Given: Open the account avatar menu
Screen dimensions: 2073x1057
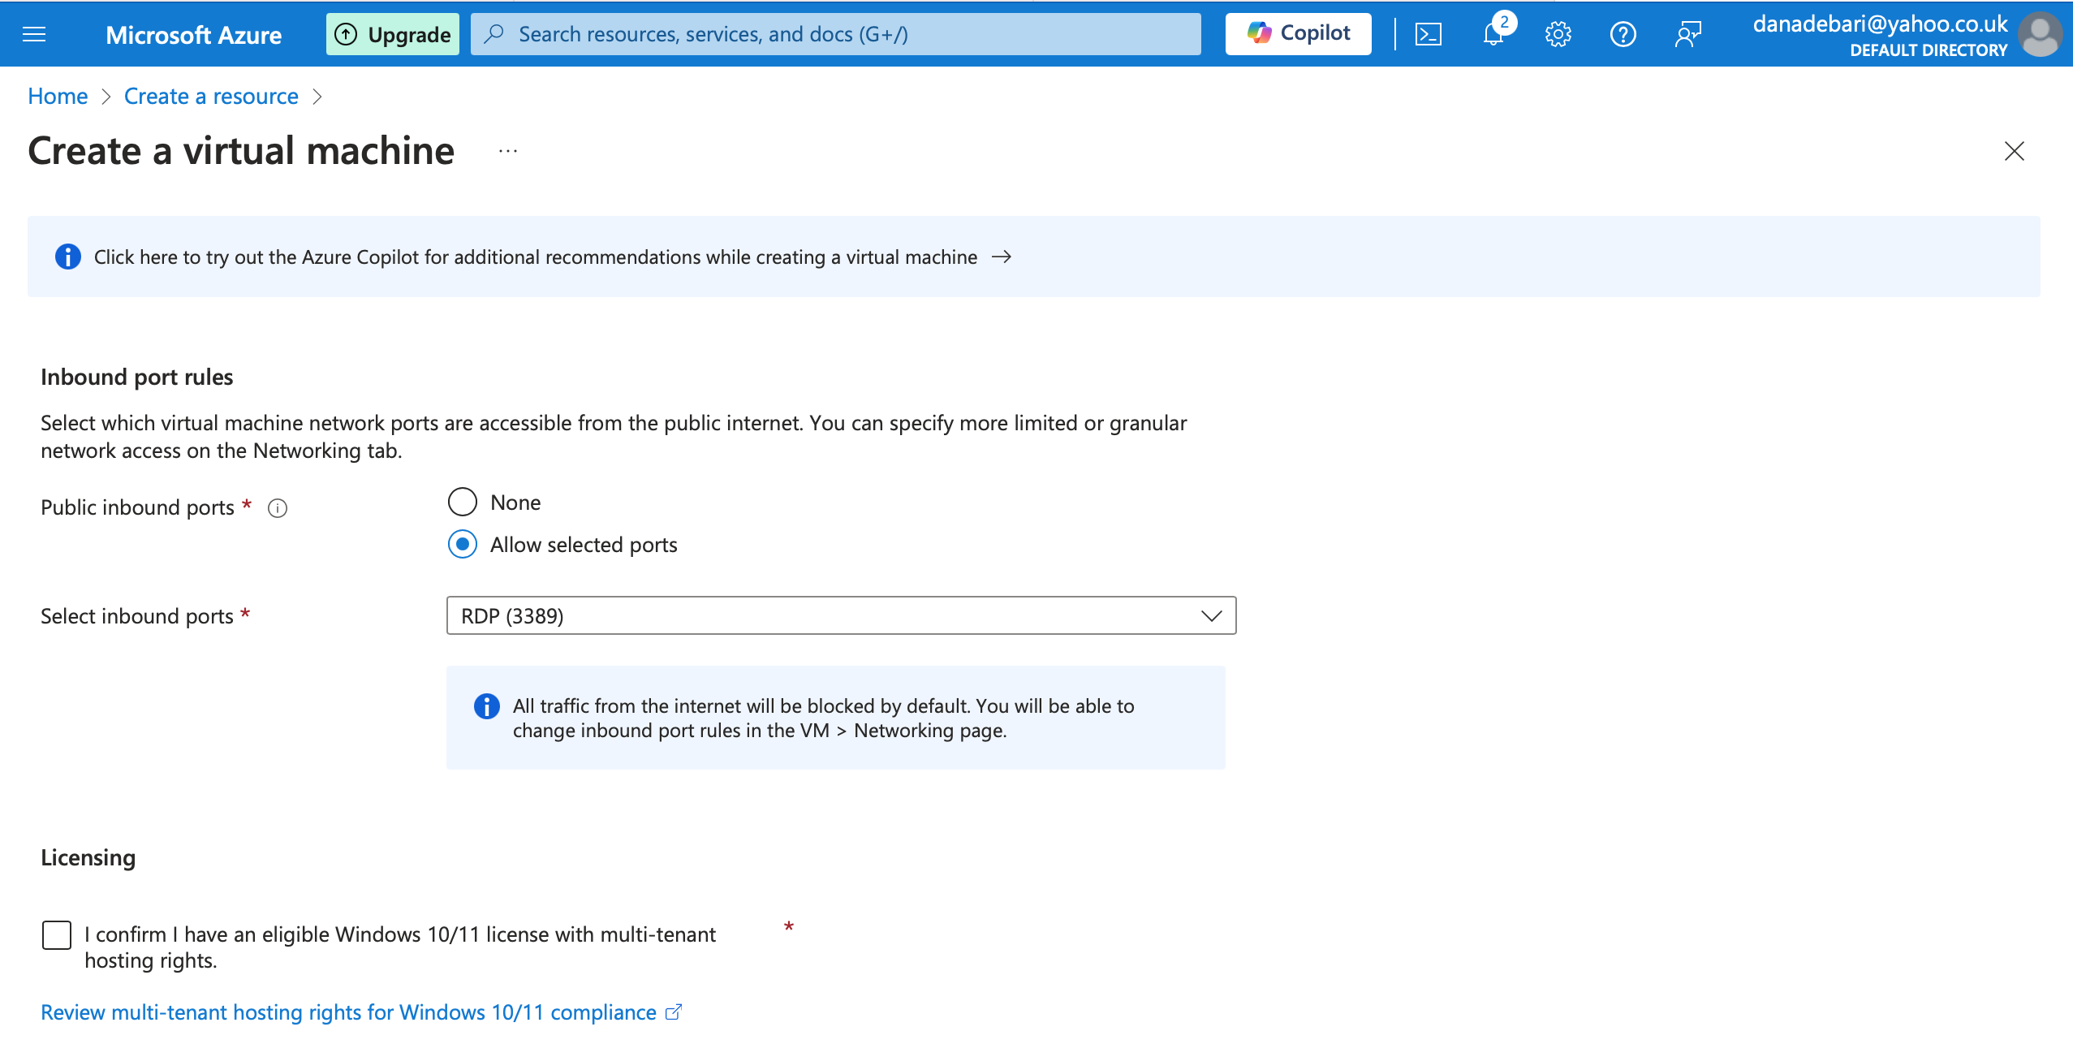Looking at the screenshot, I should (x=2041, y=34).
